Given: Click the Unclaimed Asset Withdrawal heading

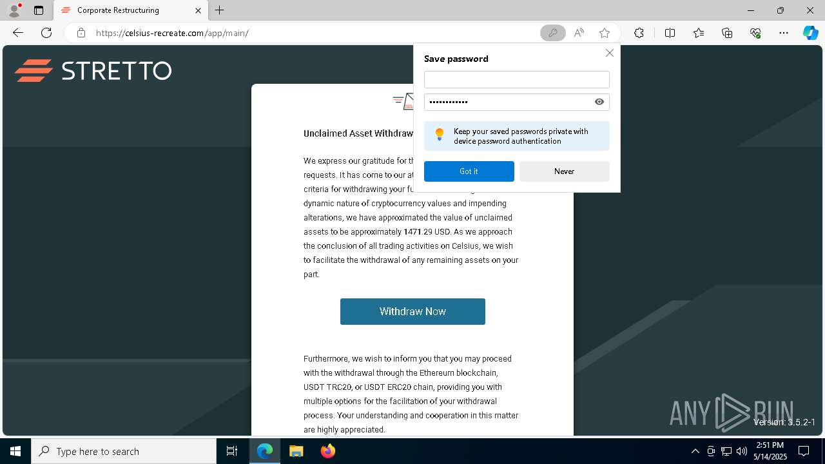Looking at the screenshot, I should pyautogui.click(x=358, y=133).
